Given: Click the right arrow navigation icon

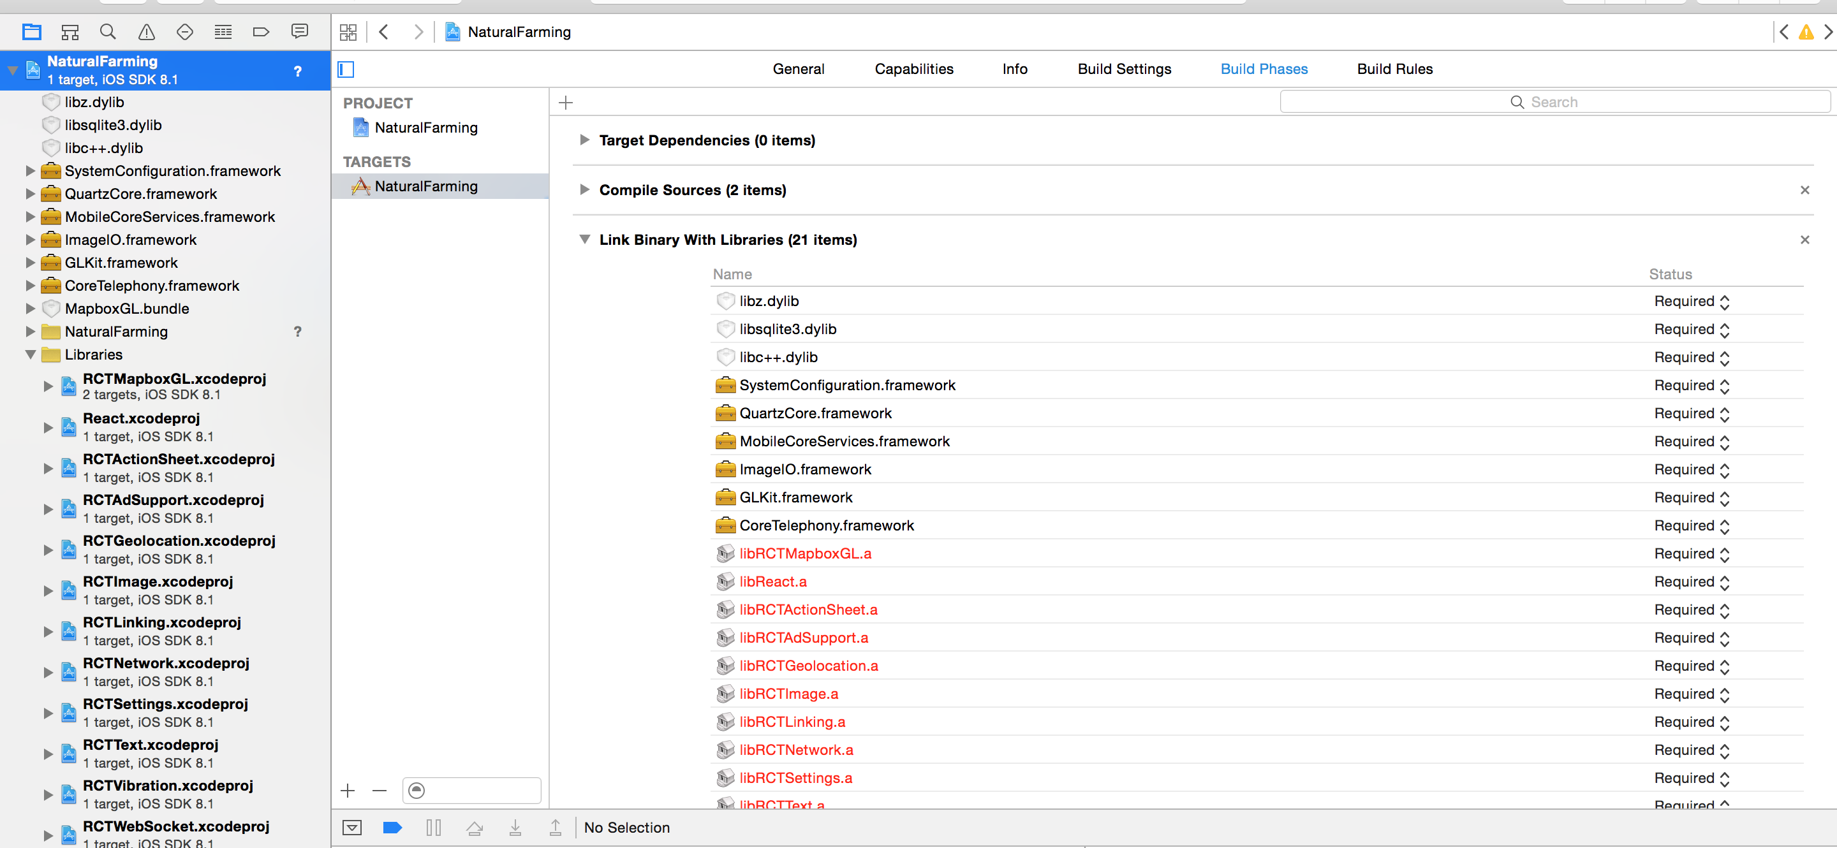Looking at the screenshot, I should (x=420, y=32).
